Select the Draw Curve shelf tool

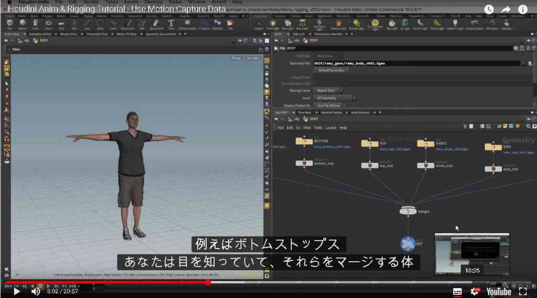(127, 24)
